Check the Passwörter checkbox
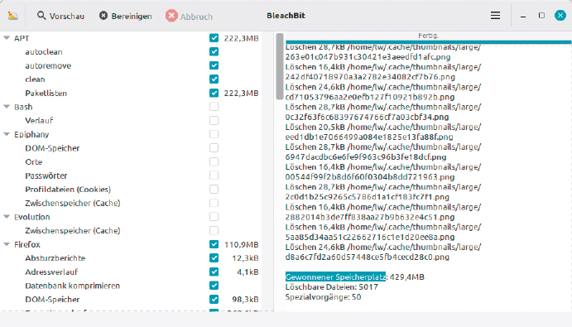The height and width of the screenshot is (327, 572). click(x=214, y=176)
